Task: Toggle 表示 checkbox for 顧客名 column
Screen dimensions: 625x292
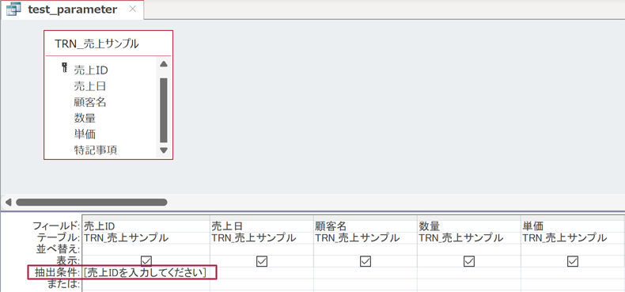Action: 366,261
